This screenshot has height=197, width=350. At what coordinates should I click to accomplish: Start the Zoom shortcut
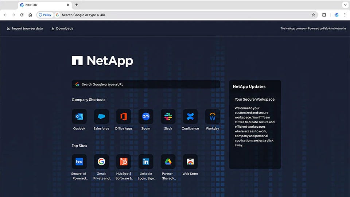tap(146, 116)
